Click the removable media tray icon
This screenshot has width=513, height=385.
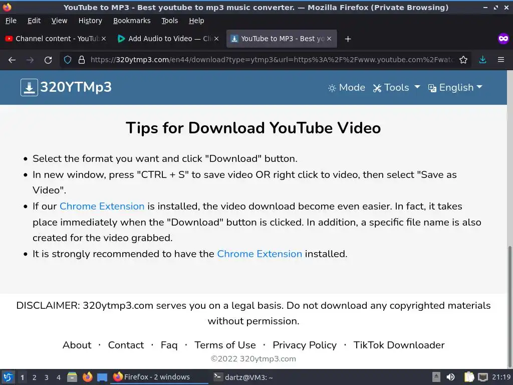[x=436, y=377]
